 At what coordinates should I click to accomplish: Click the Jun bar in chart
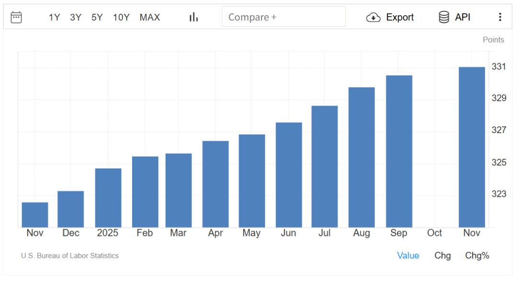point(289,175)
